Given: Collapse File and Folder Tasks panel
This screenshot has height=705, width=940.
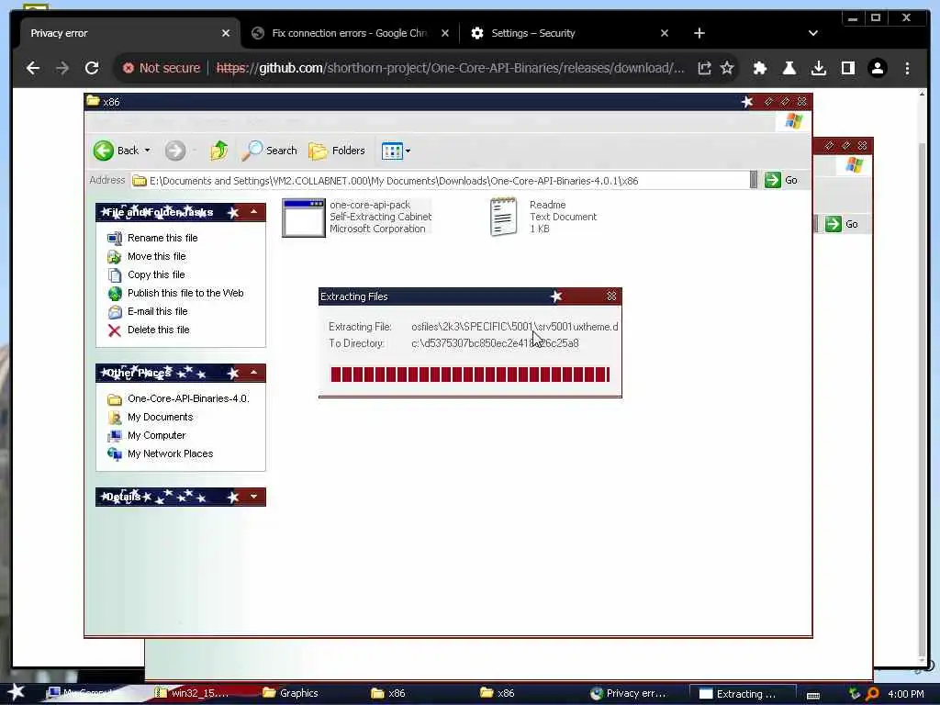Looking at the screenshot, I should pyautogui.click(x=254, y=212).
